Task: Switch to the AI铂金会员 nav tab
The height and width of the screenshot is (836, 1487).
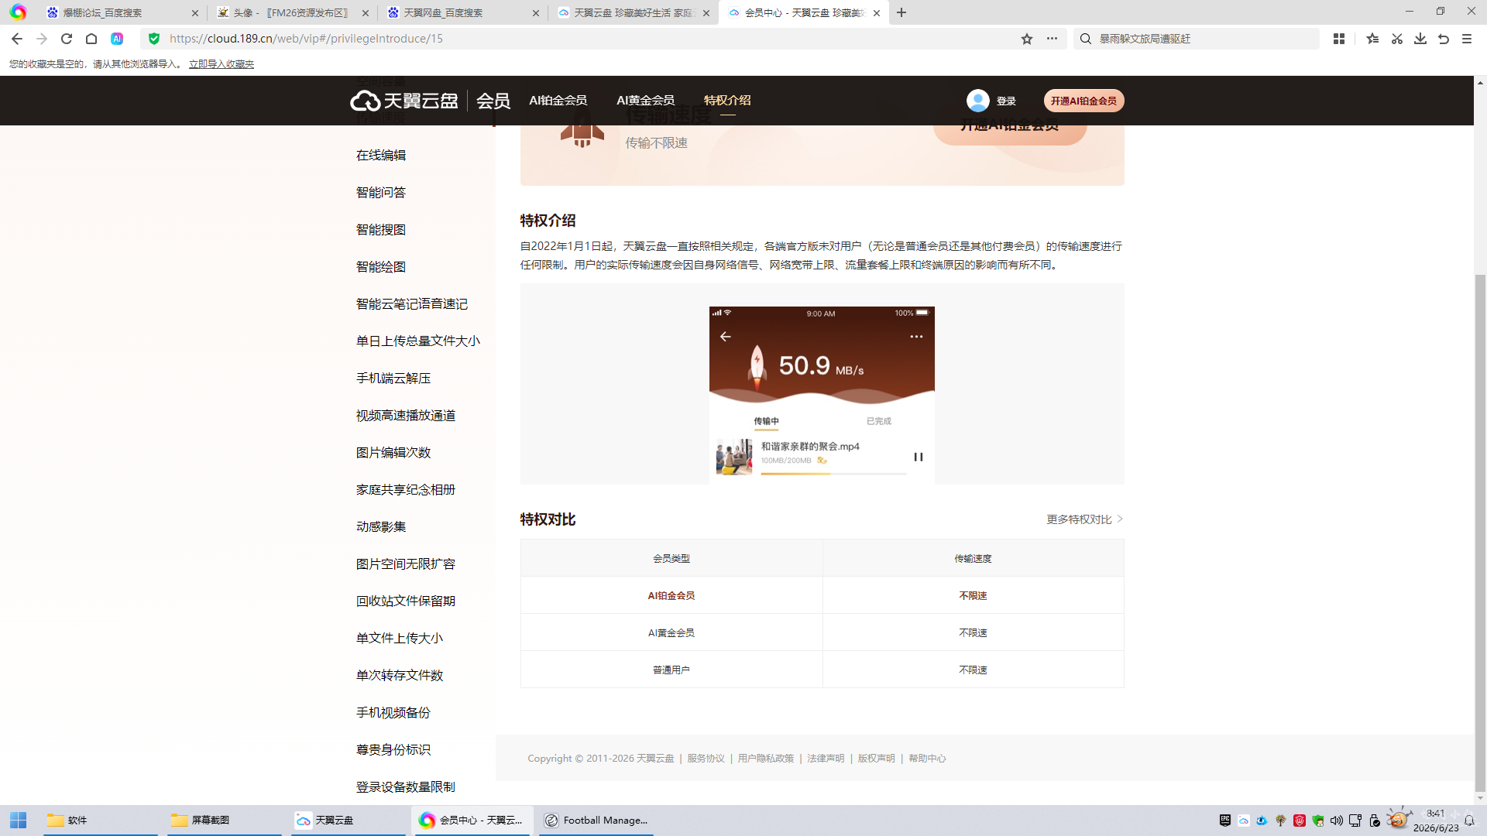Action: click(x=558, y=101)
